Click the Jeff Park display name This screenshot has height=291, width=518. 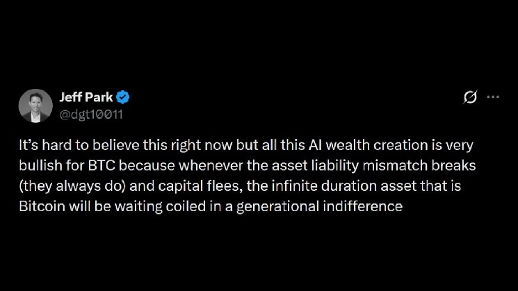86,97
